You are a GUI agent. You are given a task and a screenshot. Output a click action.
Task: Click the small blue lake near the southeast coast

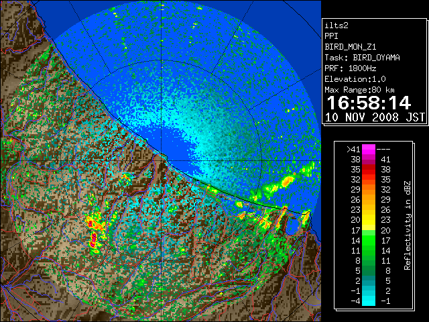(292, 225)
